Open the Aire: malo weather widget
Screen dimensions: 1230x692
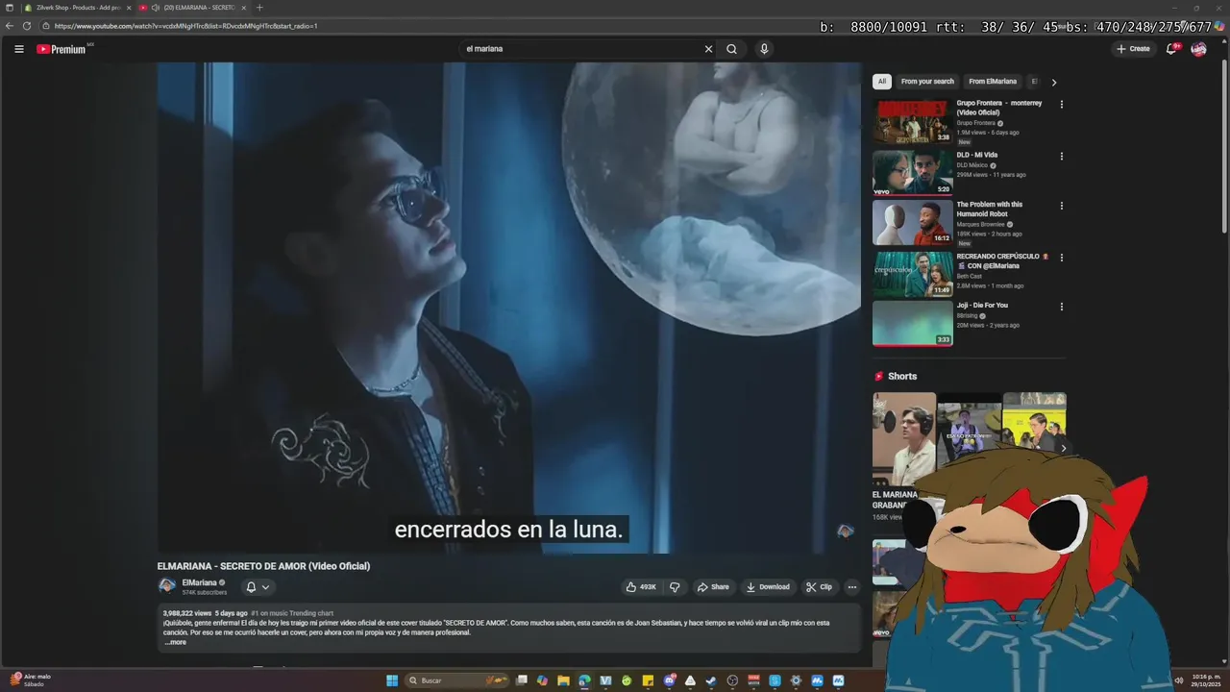[x=29, y=680]
